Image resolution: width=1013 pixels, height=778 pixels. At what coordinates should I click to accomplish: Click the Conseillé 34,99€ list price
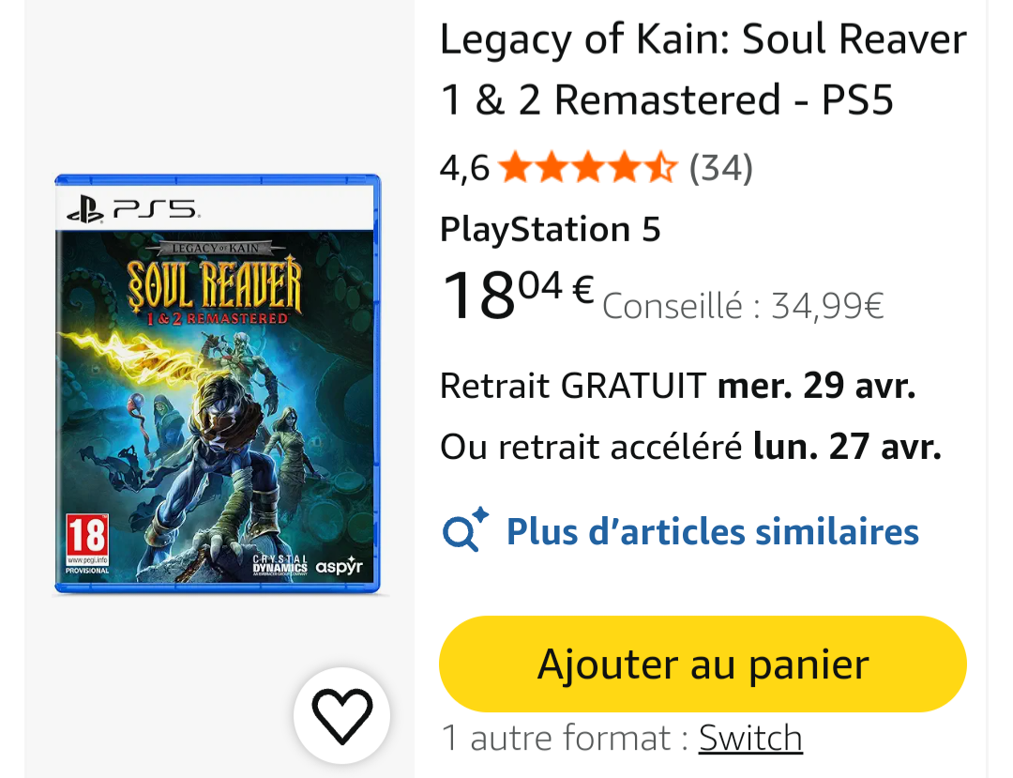coord(743,306)
